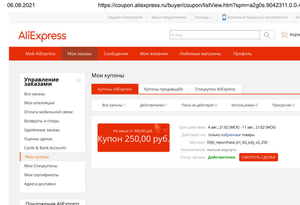This screenshot has width=300, height=205.
Task: Filter by Просрочен coupons
Action: point(283,105)
